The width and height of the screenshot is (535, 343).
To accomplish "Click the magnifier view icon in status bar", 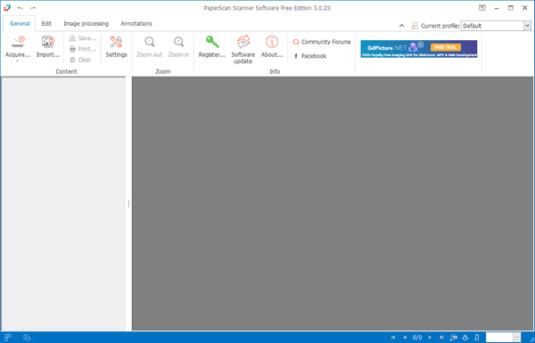I will click(454, 338).
